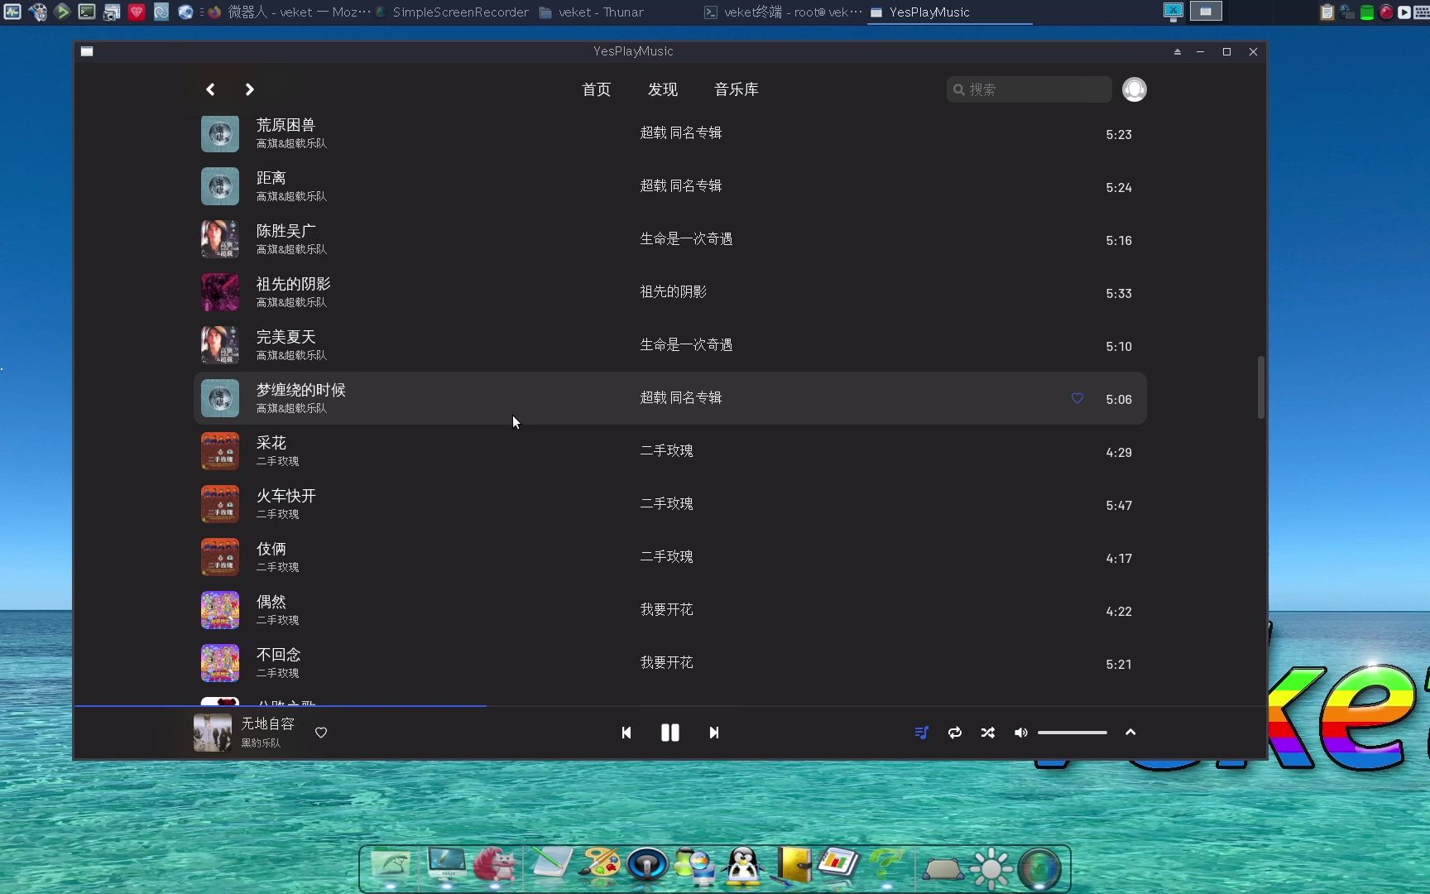Enable repeat playback mode
Screen dimensions: 1430x894
coord(954,733)
